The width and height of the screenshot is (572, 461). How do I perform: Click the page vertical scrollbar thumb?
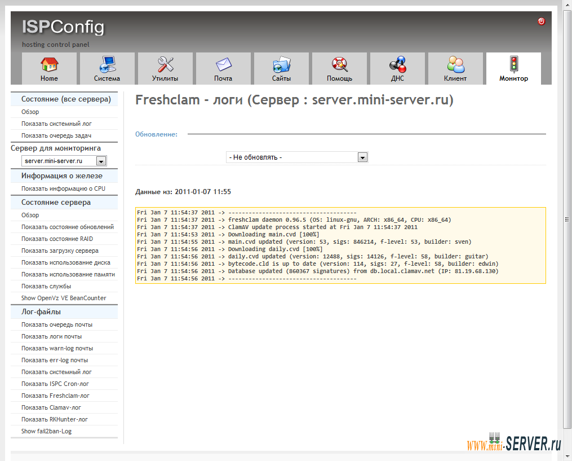coord(567,219)
